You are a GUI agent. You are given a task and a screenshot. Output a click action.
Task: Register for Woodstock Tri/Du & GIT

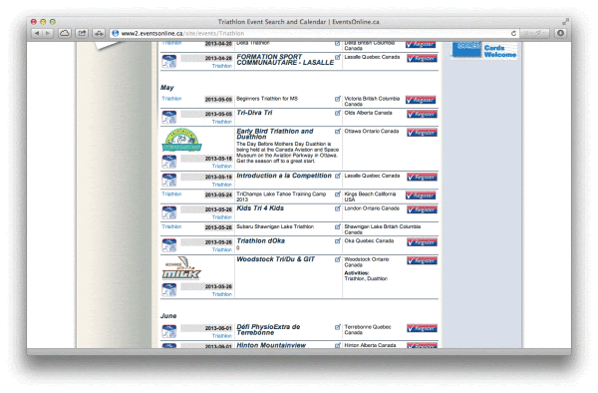422,261
